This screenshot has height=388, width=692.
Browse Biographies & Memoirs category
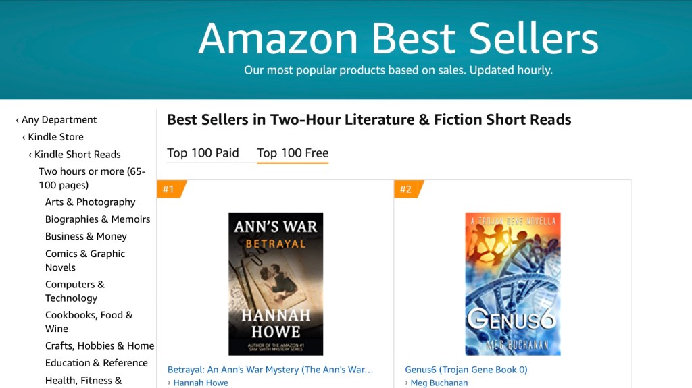(97, 219)
